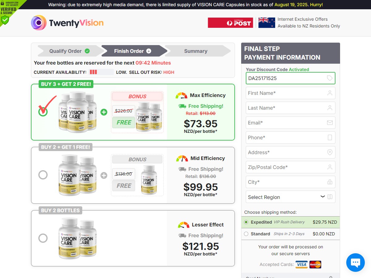
Task: Click the First Name input field
Action: pos(291,93)
